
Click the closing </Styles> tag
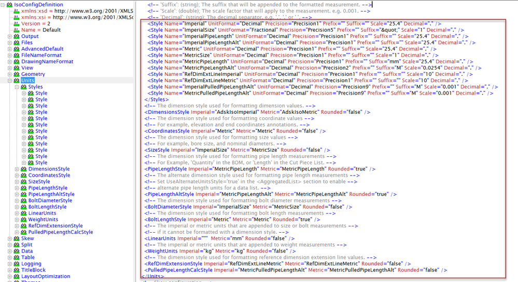pos(157,99)
